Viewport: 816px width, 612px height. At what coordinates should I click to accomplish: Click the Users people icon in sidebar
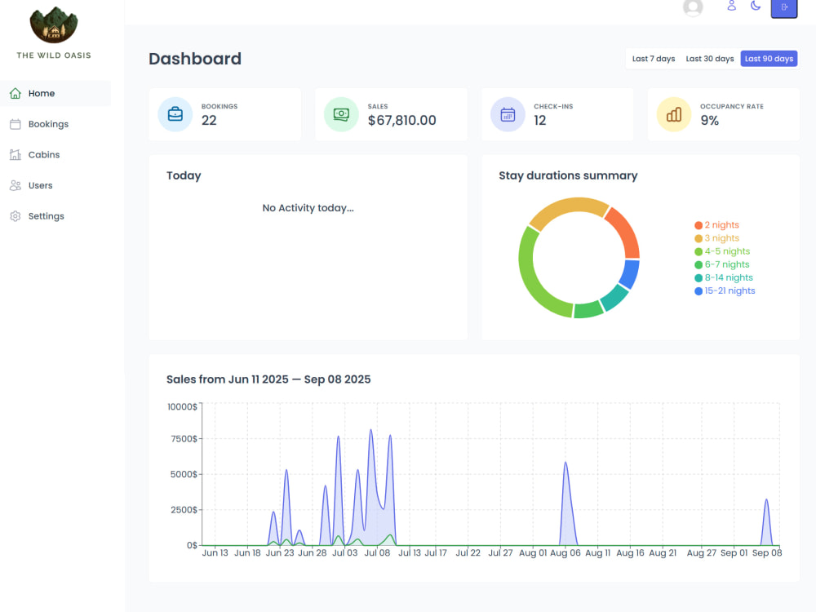[16, 185]
